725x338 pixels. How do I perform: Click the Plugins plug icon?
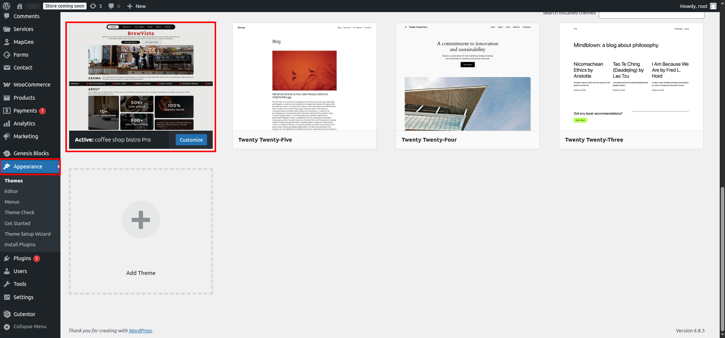coord(7,258)
